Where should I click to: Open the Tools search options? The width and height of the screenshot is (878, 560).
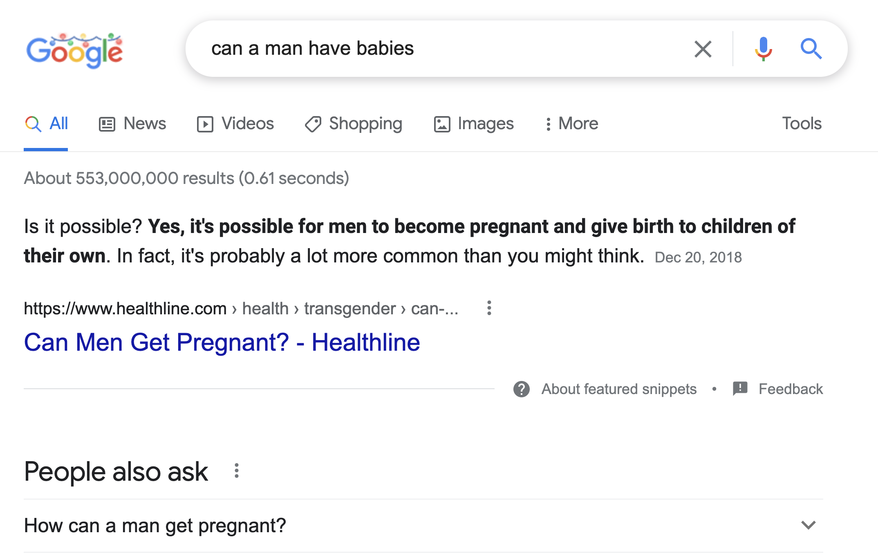point(801,123)
